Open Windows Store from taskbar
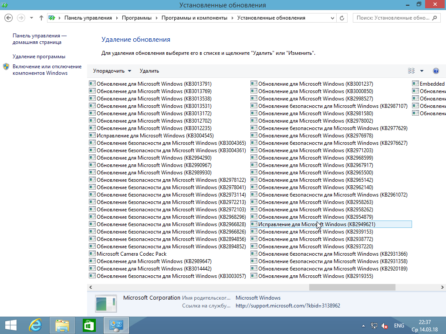446x334 pixels. coord(89,325)
